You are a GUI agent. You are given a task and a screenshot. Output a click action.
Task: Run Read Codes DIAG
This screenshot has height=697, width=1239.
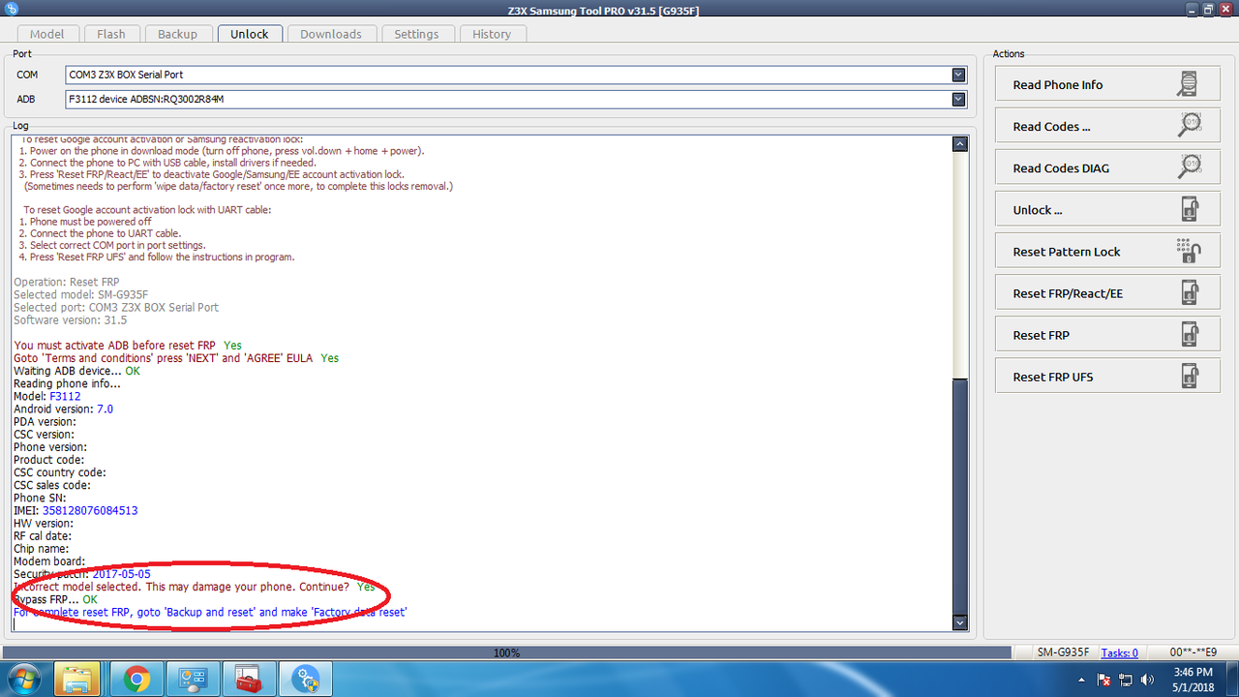pos(1107,167)
